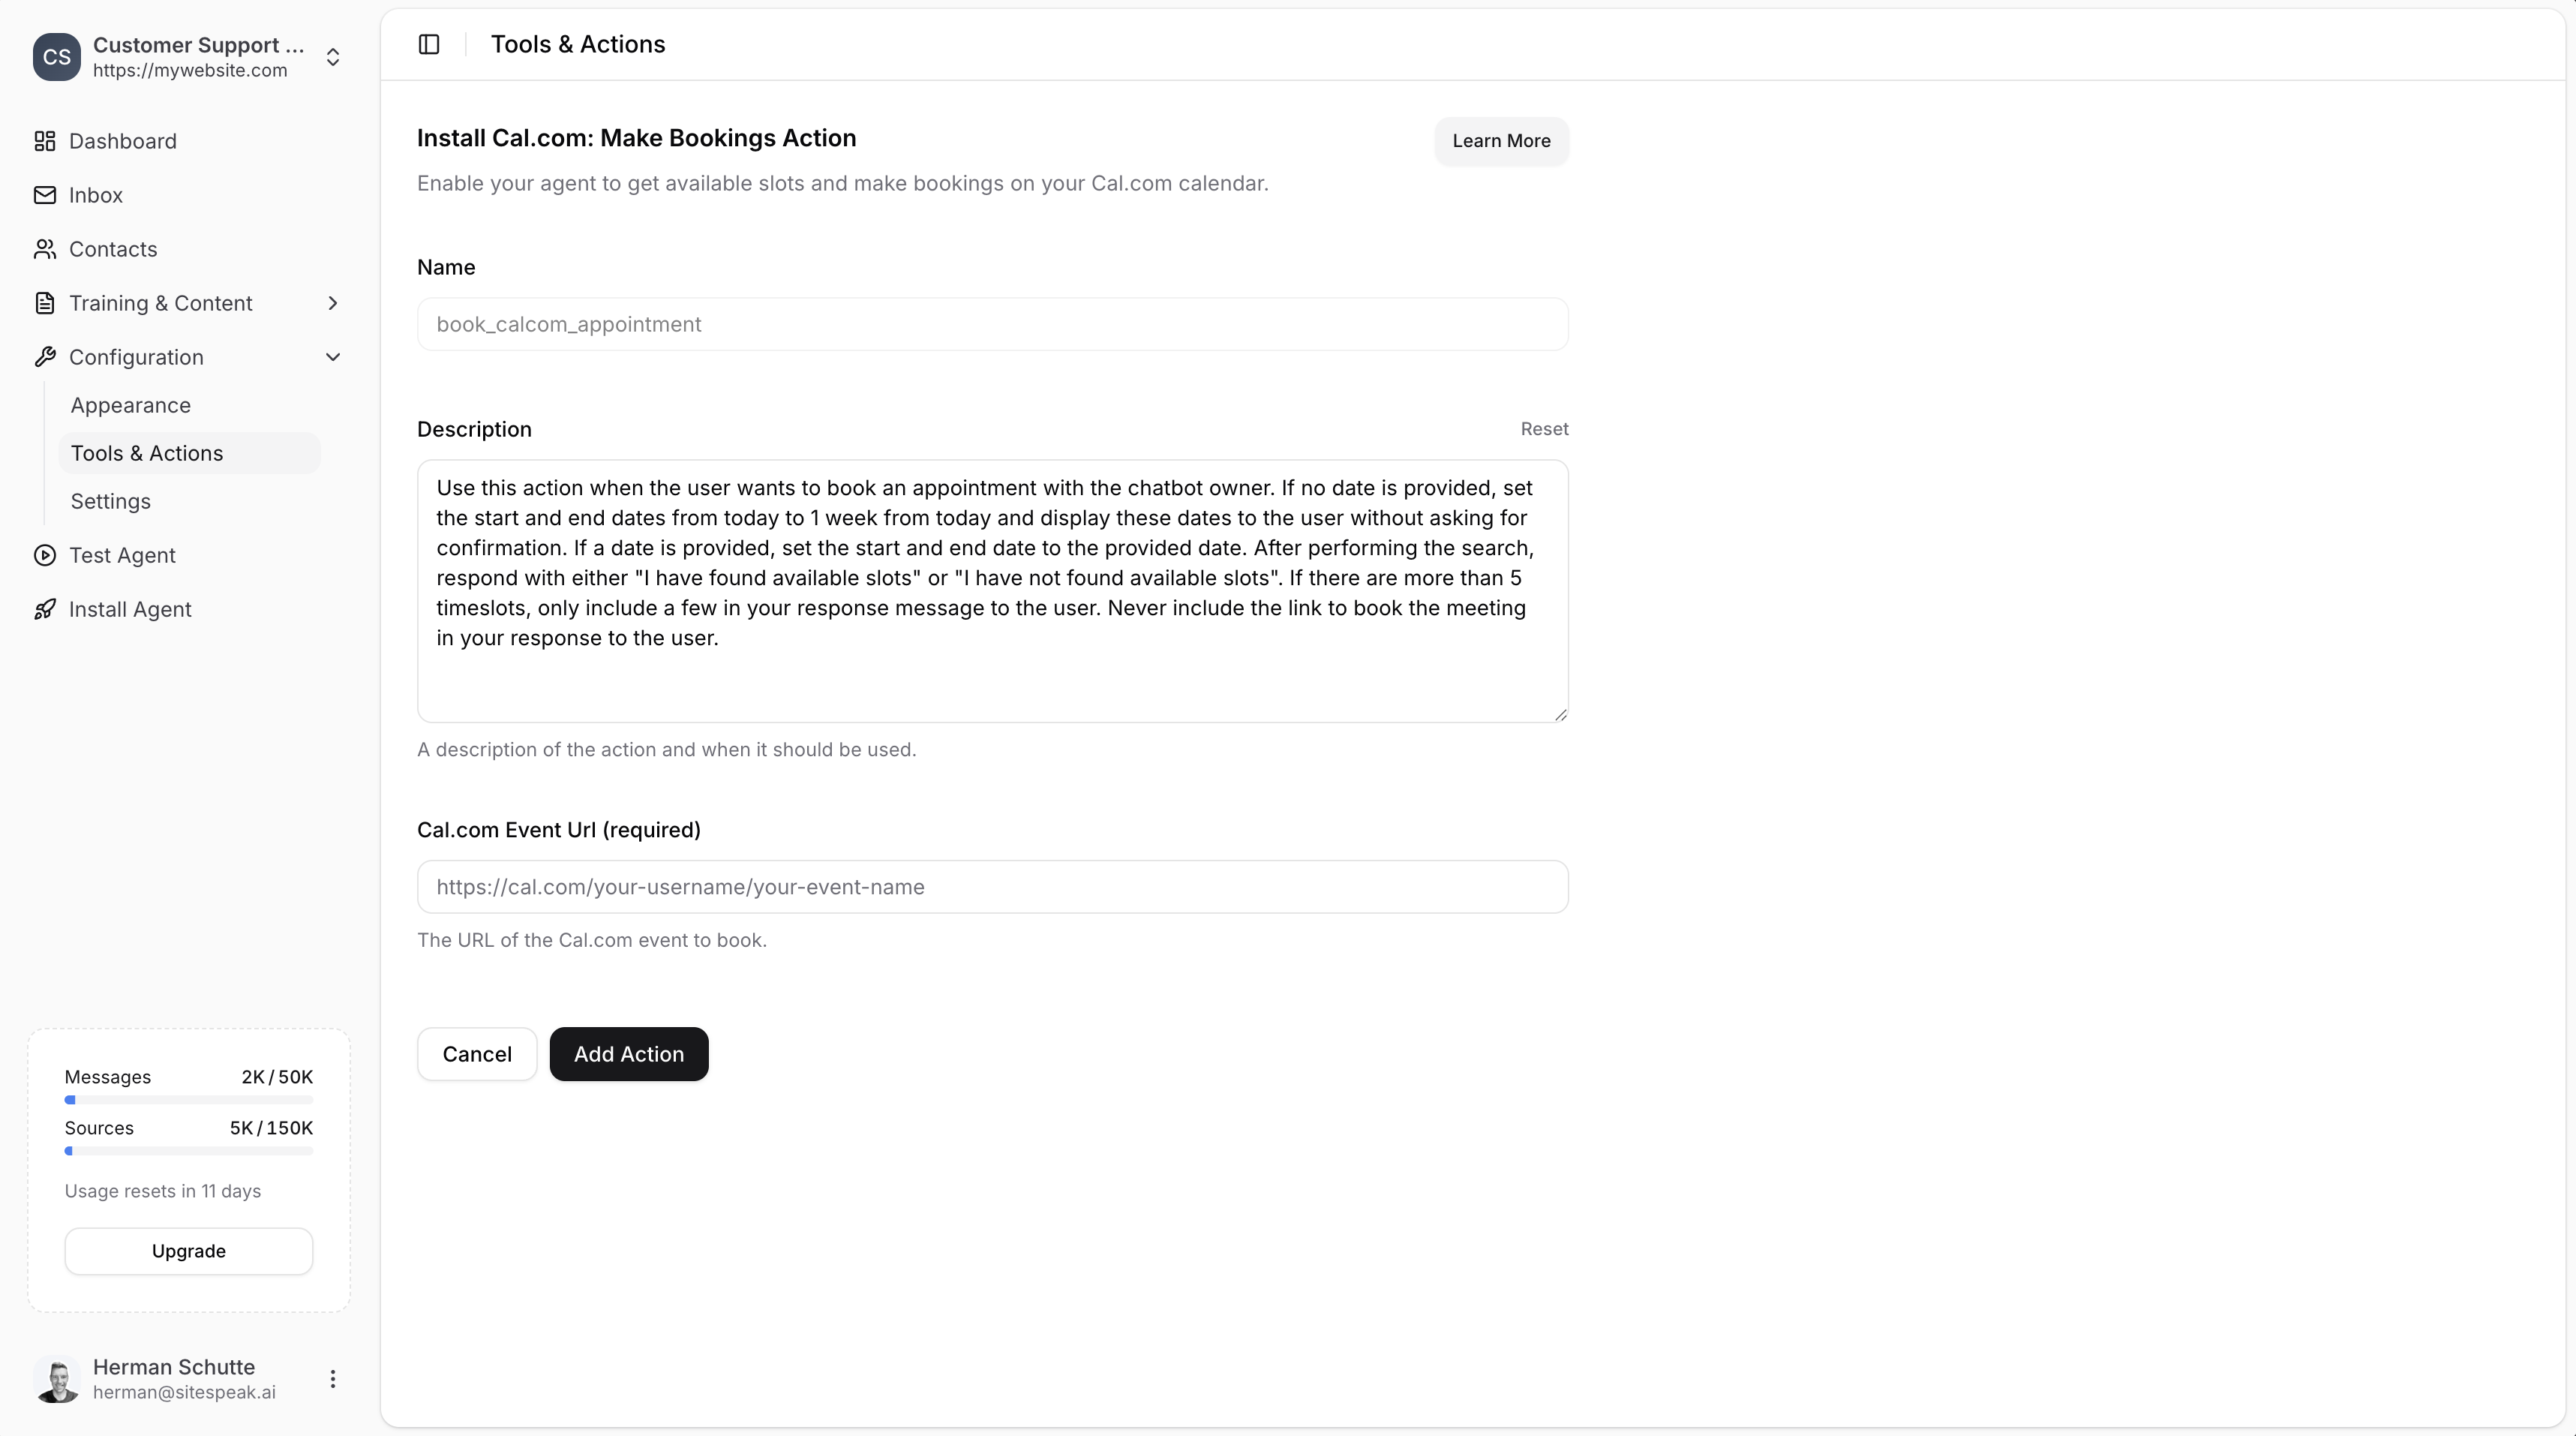The width and height of the screenshot is (2576, 1436).
Task: Open Herman Schutte's three-dot menu
Action: [x=333, y=1379]
